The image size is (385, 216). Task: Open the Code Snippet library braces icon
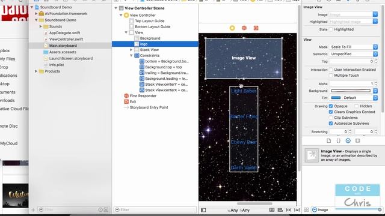tap(338, 140)
